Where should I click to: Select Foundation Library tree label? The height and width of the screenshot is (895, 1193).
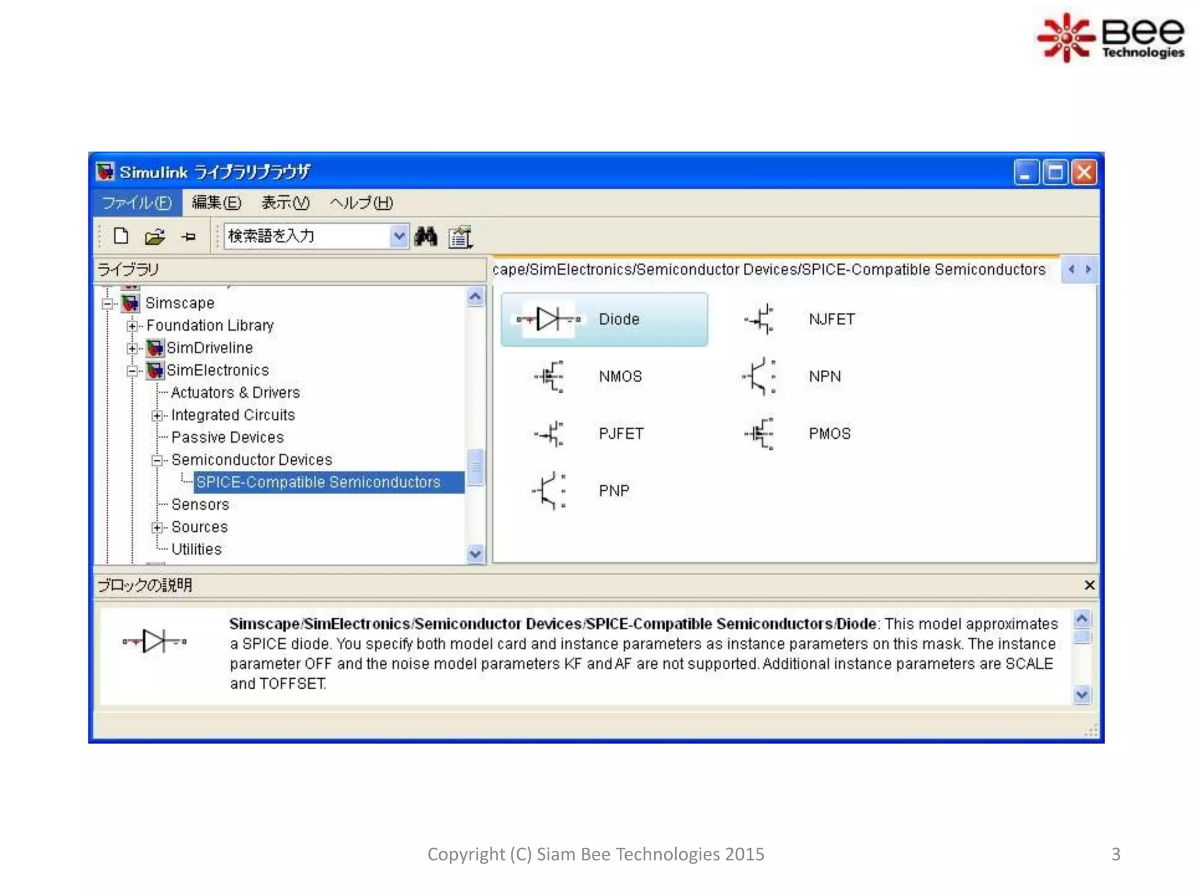pyautogui.click(x=210, y=325)
